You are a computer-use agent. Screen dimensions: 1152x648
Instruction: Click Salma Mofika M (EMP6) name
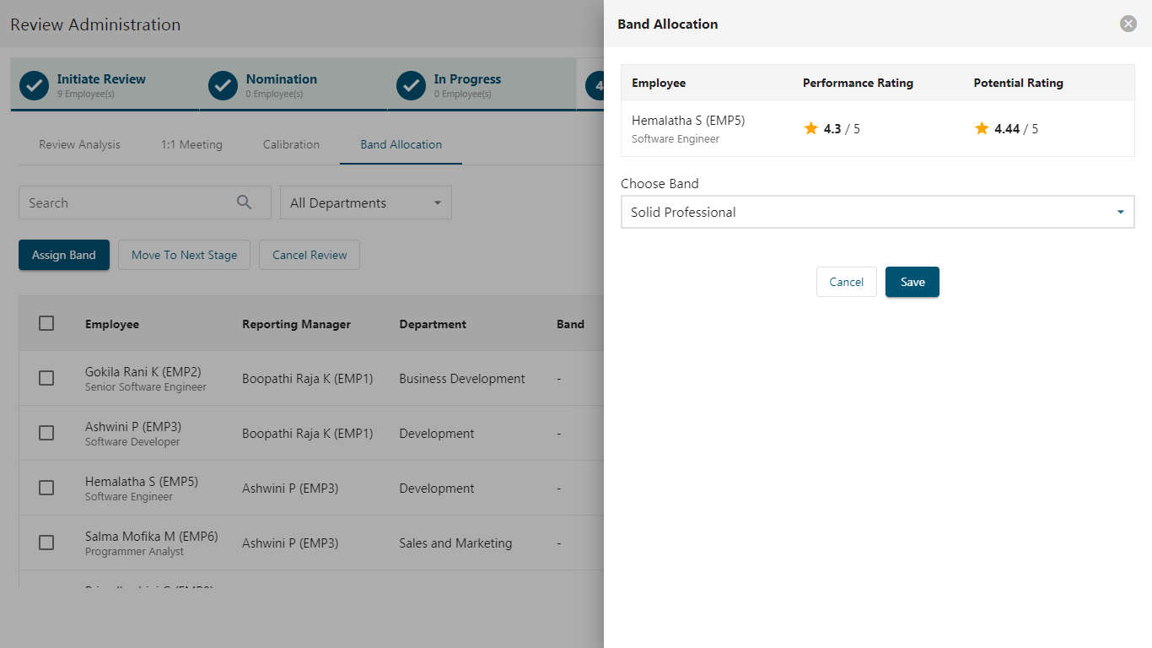point(152,536)
